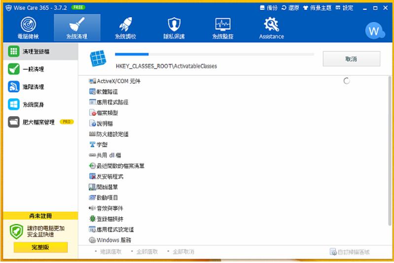Click the green bug registry icon
Image resolution: width=394 pixels, height=263 pixels.
(x=93, y=219)
